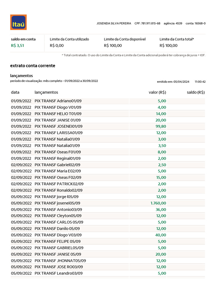The height and width of the screenshot is (288, 216).
Task: Click the R$ 3,51 account balance
Action: (17, 46)
